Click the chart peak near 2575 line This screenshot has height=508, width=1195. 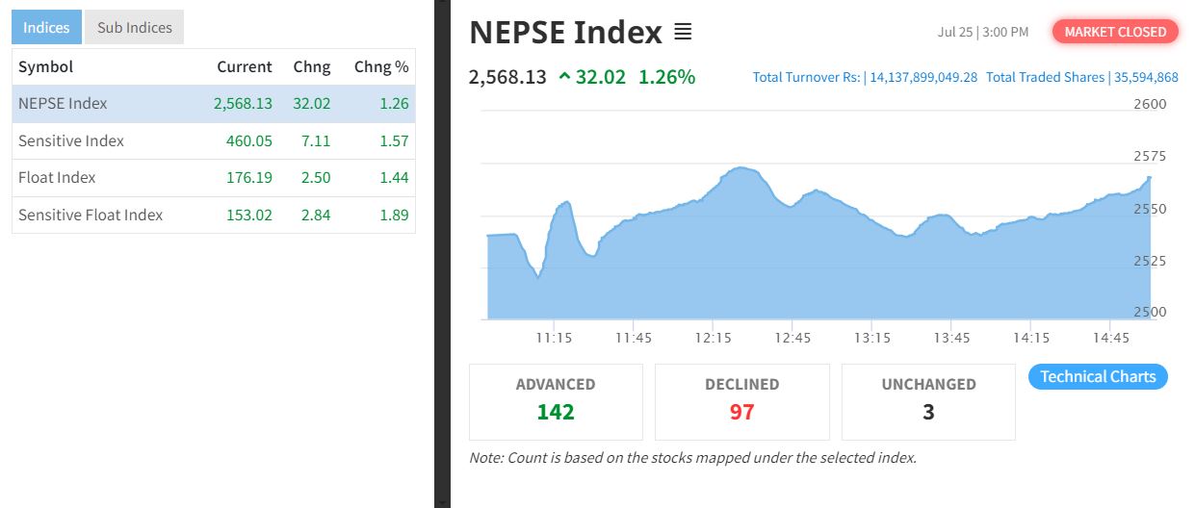click(740, 168)
